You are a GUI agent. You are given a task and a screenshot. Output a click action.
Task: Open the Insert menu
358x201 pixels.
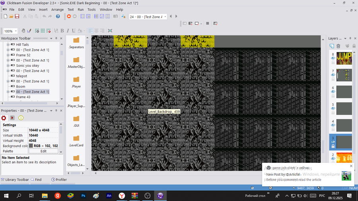pyautogui.click(x=43, y=10)
